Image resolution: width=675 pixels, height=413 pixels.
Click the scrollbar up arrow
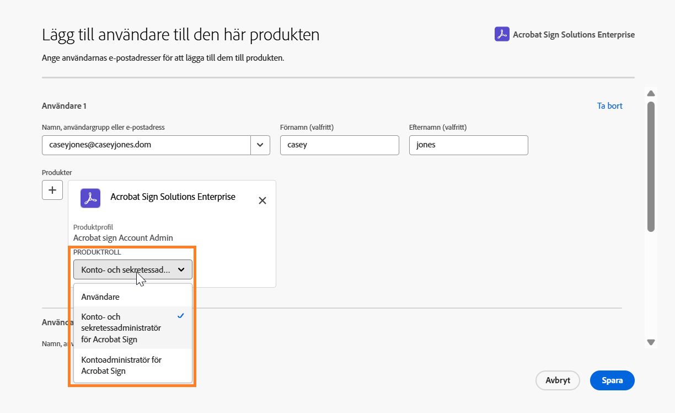pos(651,93)
